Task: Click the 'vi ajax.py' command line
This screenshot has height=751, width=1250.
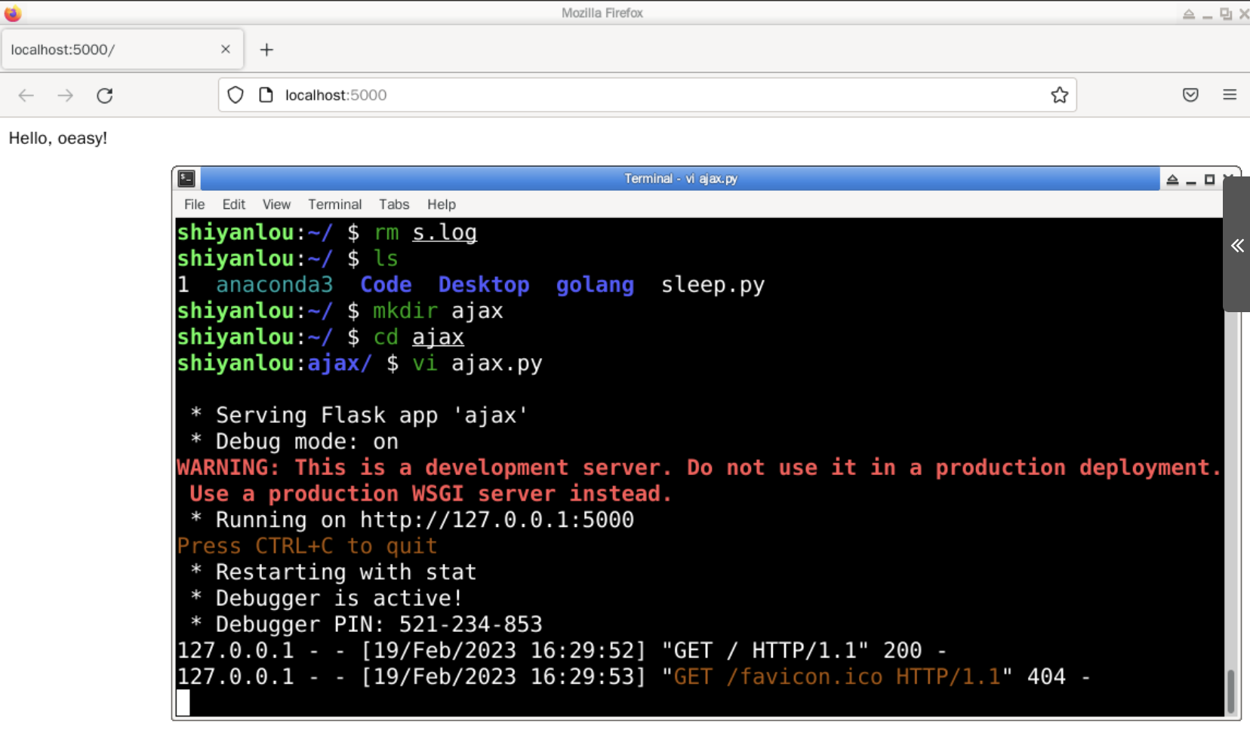Action: click(x=360, y=363)
